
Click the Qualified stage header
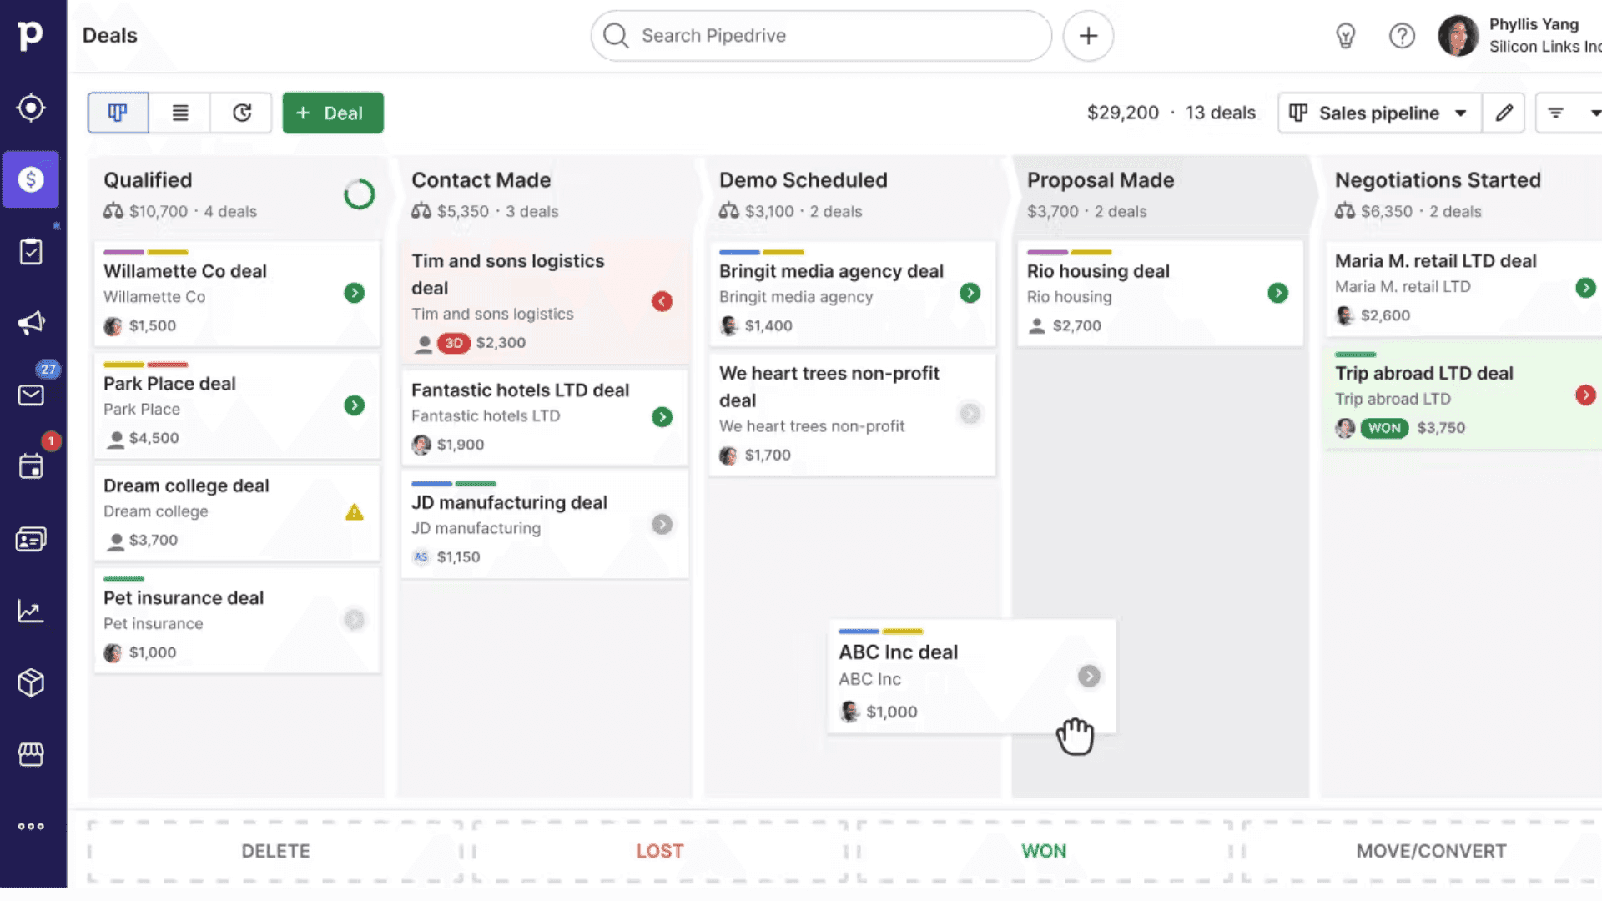(148, 180)
